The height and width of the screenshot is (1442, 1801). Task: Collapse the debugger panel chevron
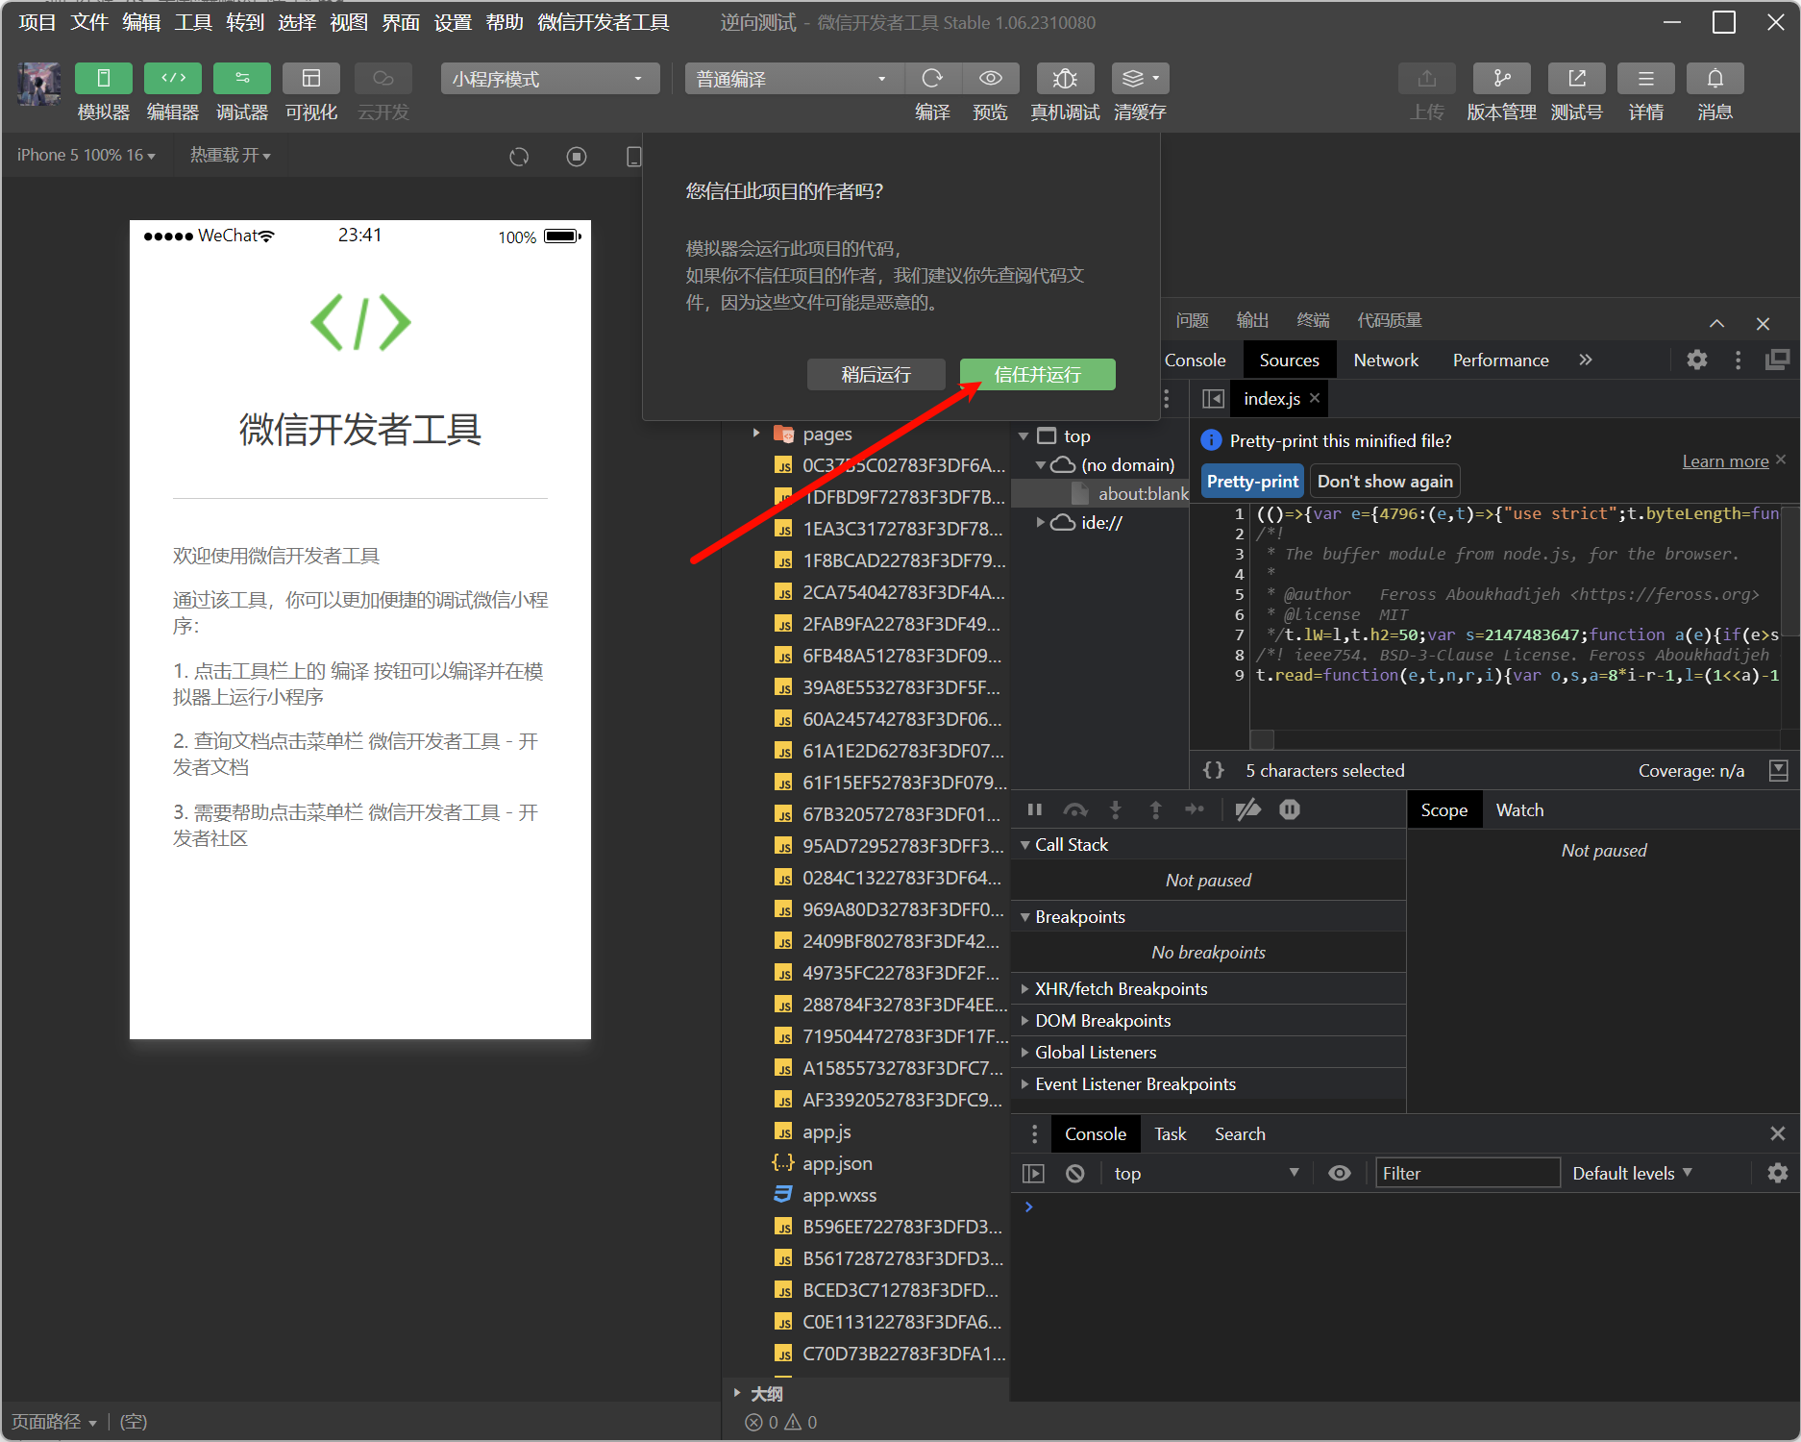(x=1716, y=324)
